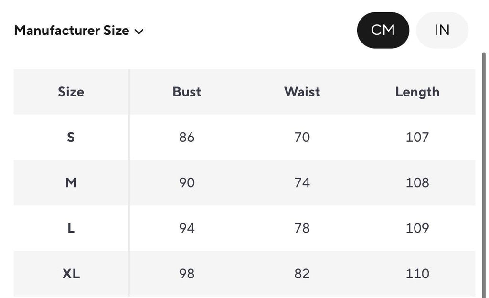Select the Length column header
Viewport: 489px width, 298px height.
pos(417,92)
